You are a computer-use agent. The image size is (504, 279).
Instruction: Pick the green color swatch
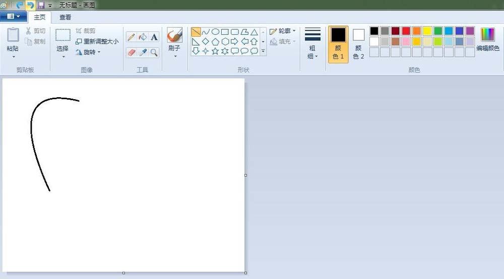click(438, 31)
